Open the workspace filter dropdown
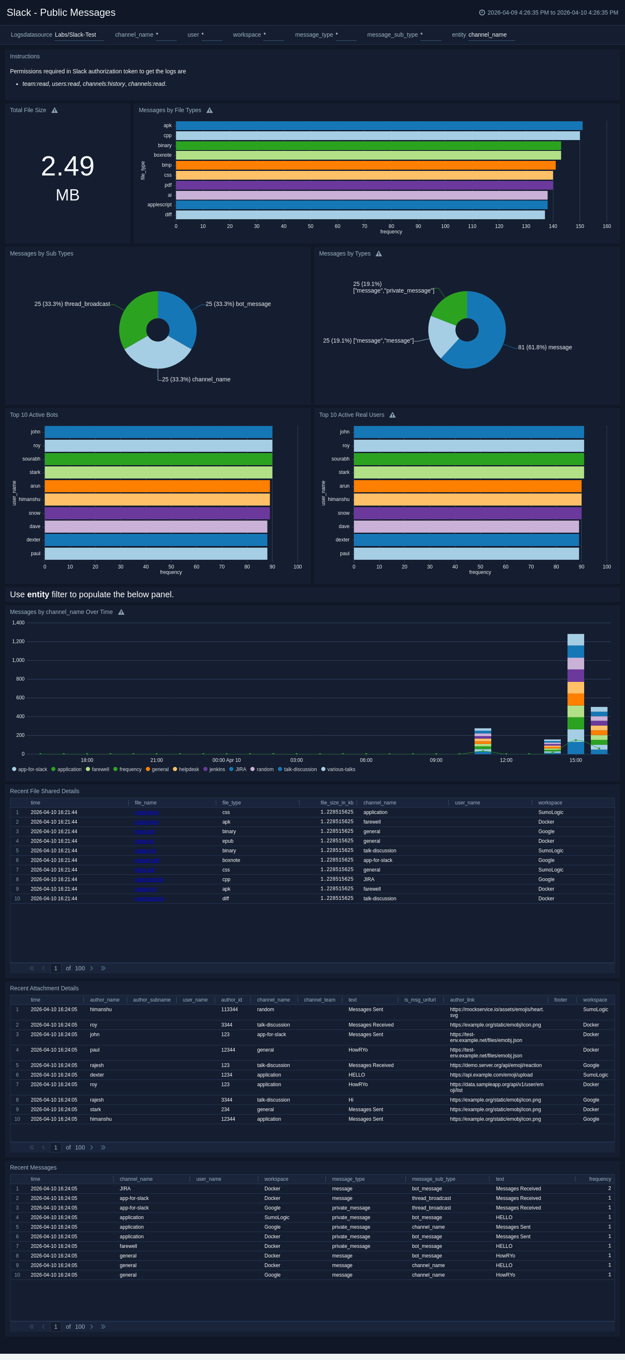This screenshot has width=625, height=1360. (x=273, y=35)
